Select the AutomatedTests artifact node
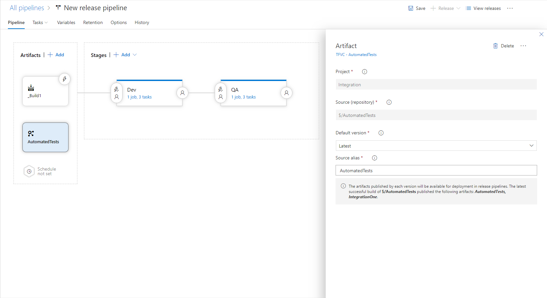The height and width of the screenshot is (298, 547). (45, 137)
